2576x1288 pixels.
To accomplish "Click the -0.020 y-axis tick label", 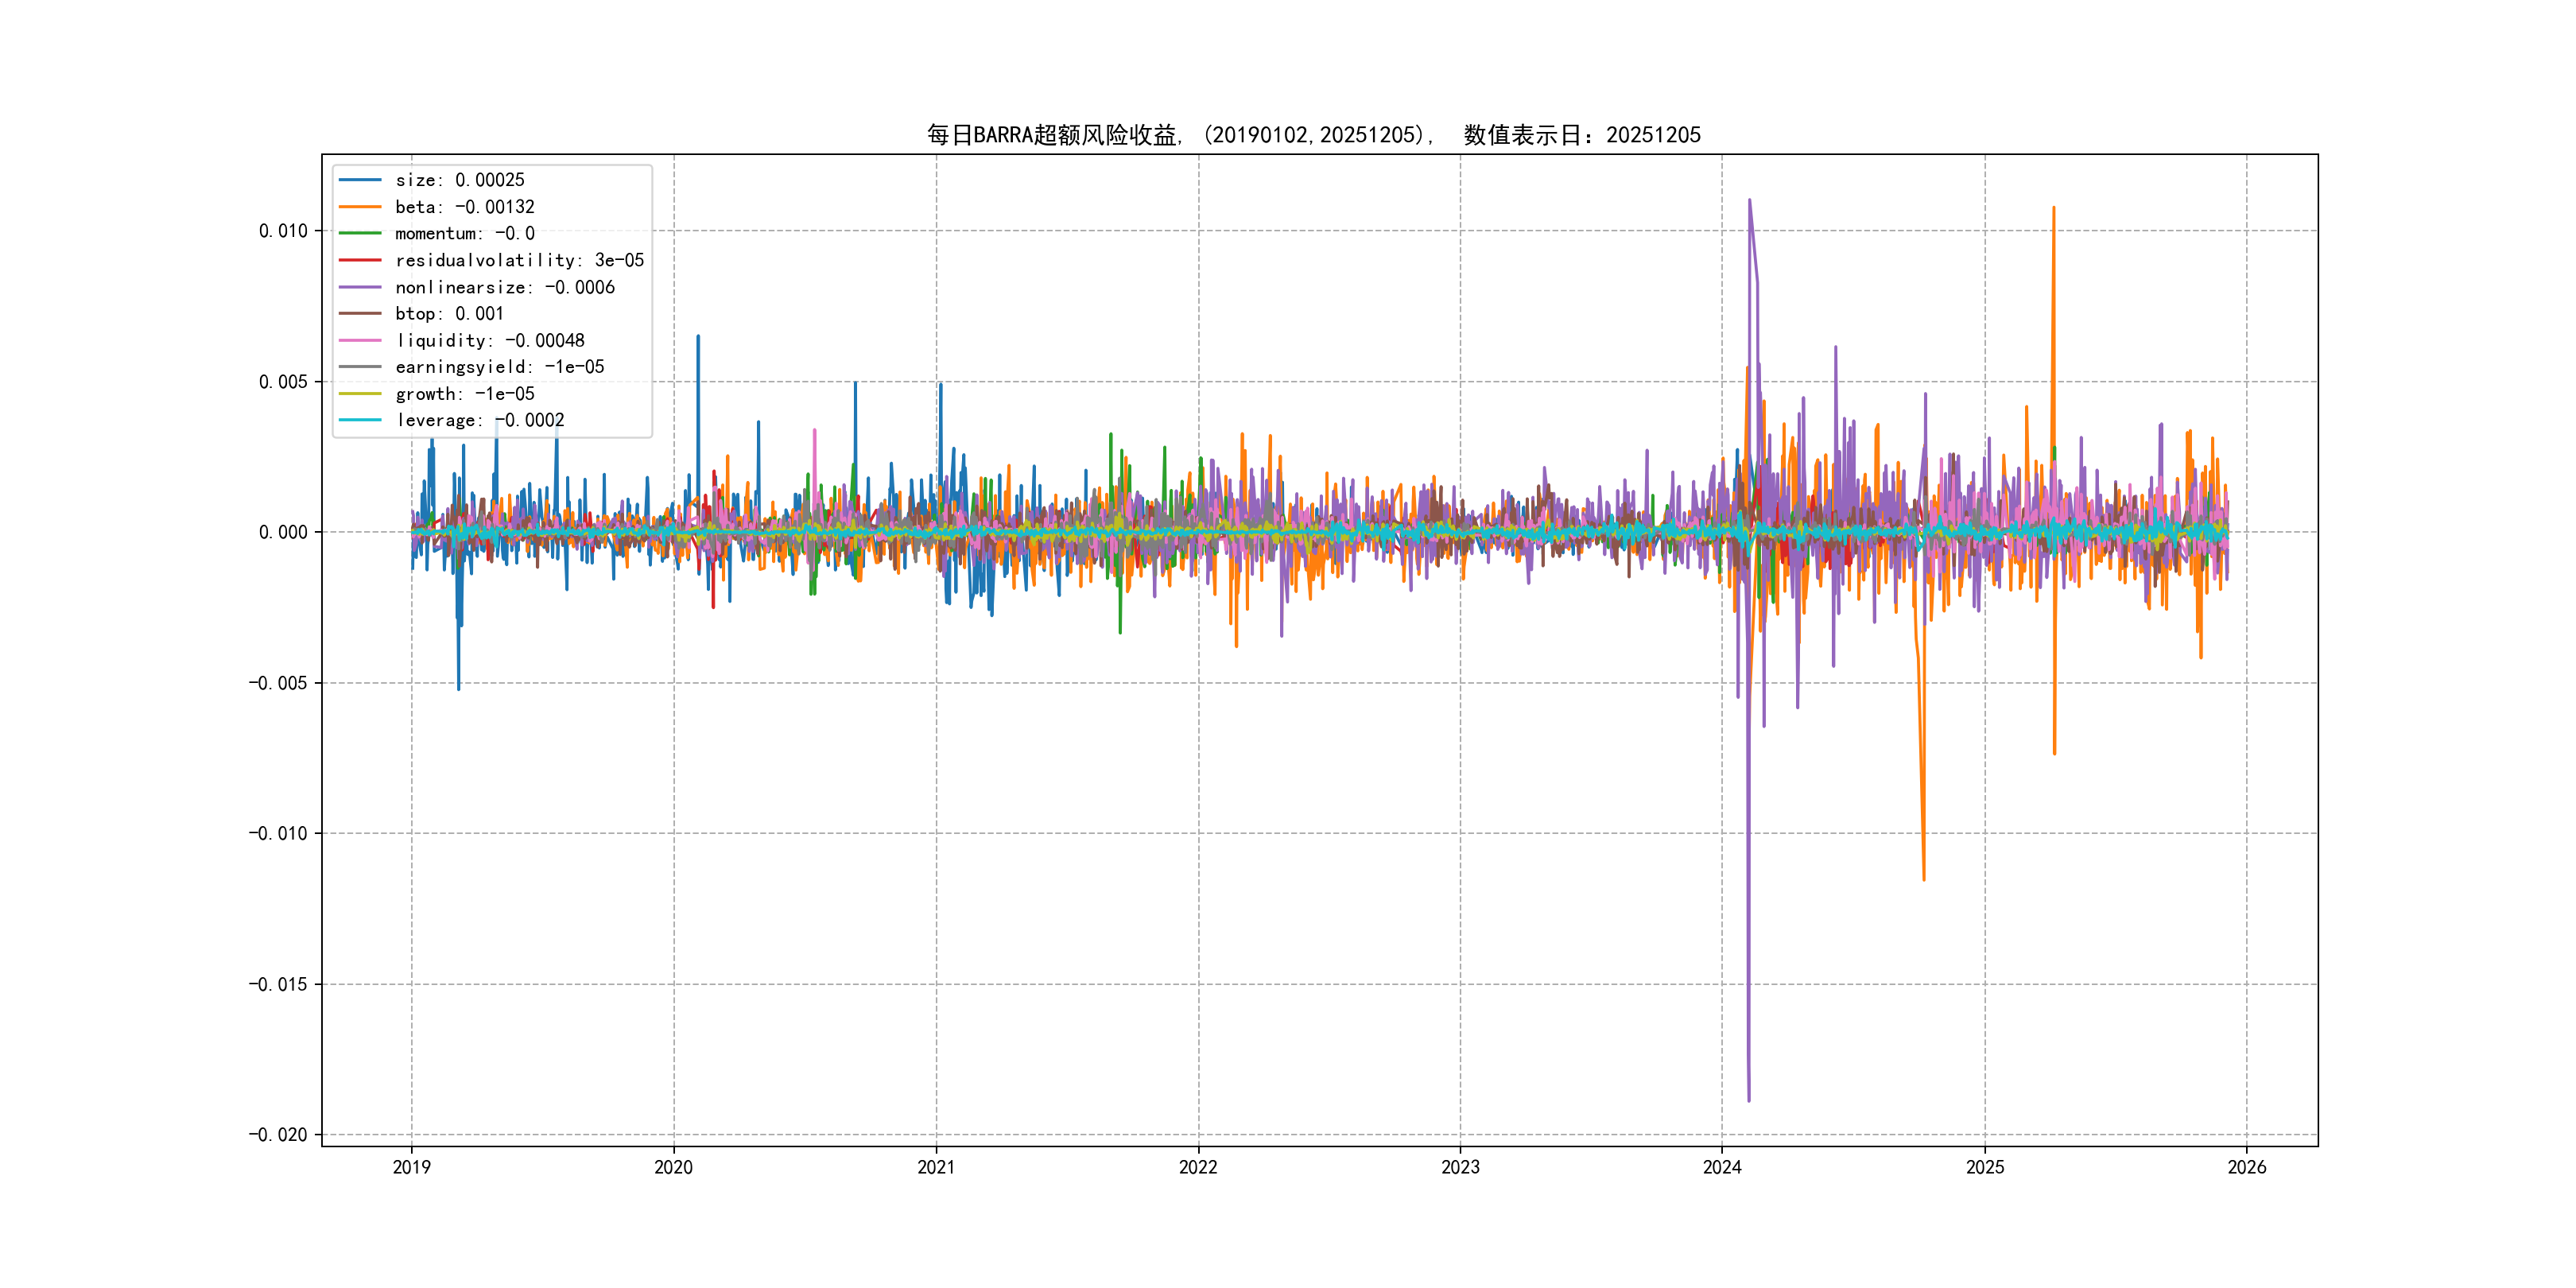I will (x=278, y=1135).
